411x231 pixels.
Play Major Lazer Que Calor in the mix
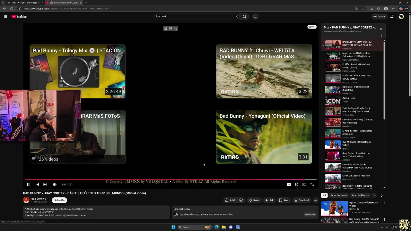click(353, 56)
